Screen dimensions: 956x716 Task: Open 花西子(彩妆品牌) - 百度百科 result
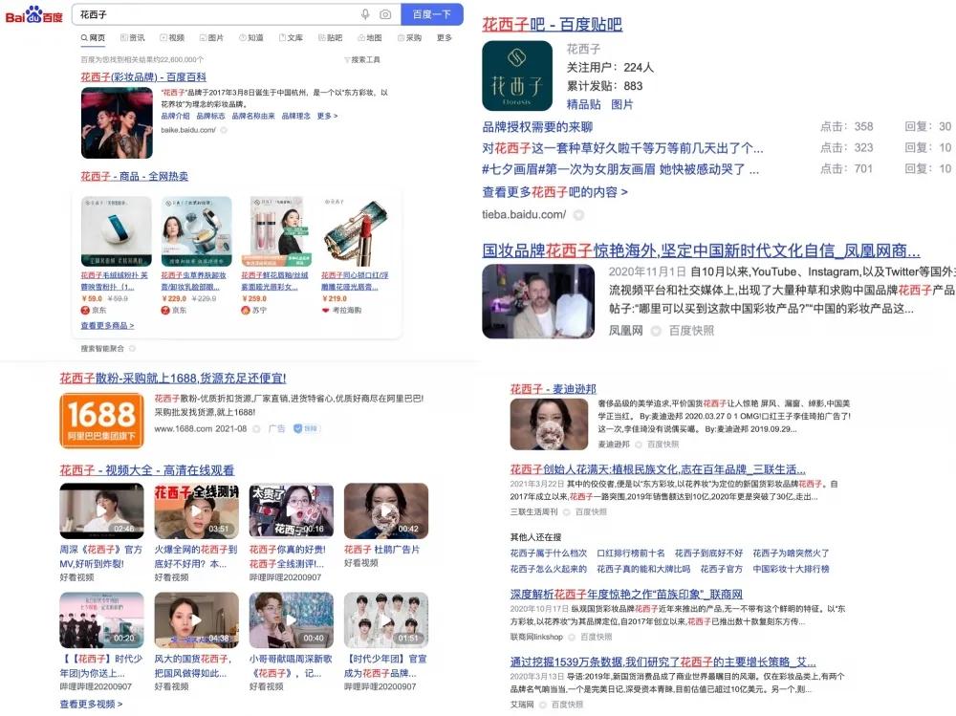tap(143, 77)
